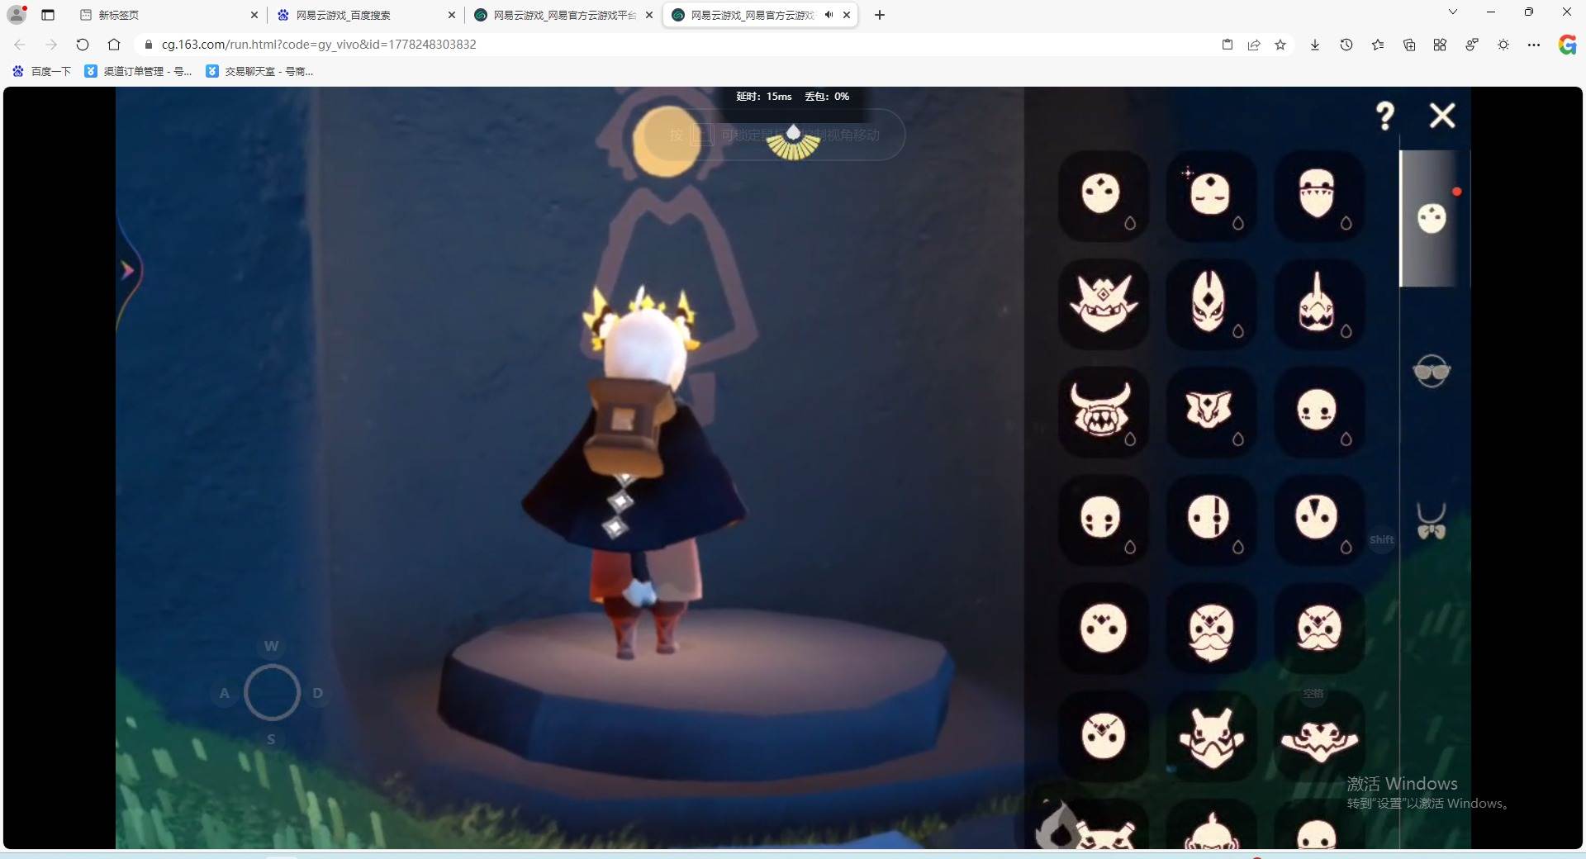This screenshot has width=1586, height=859.
Task: Switch to the necklace category tab
Action: [1432, 521]
